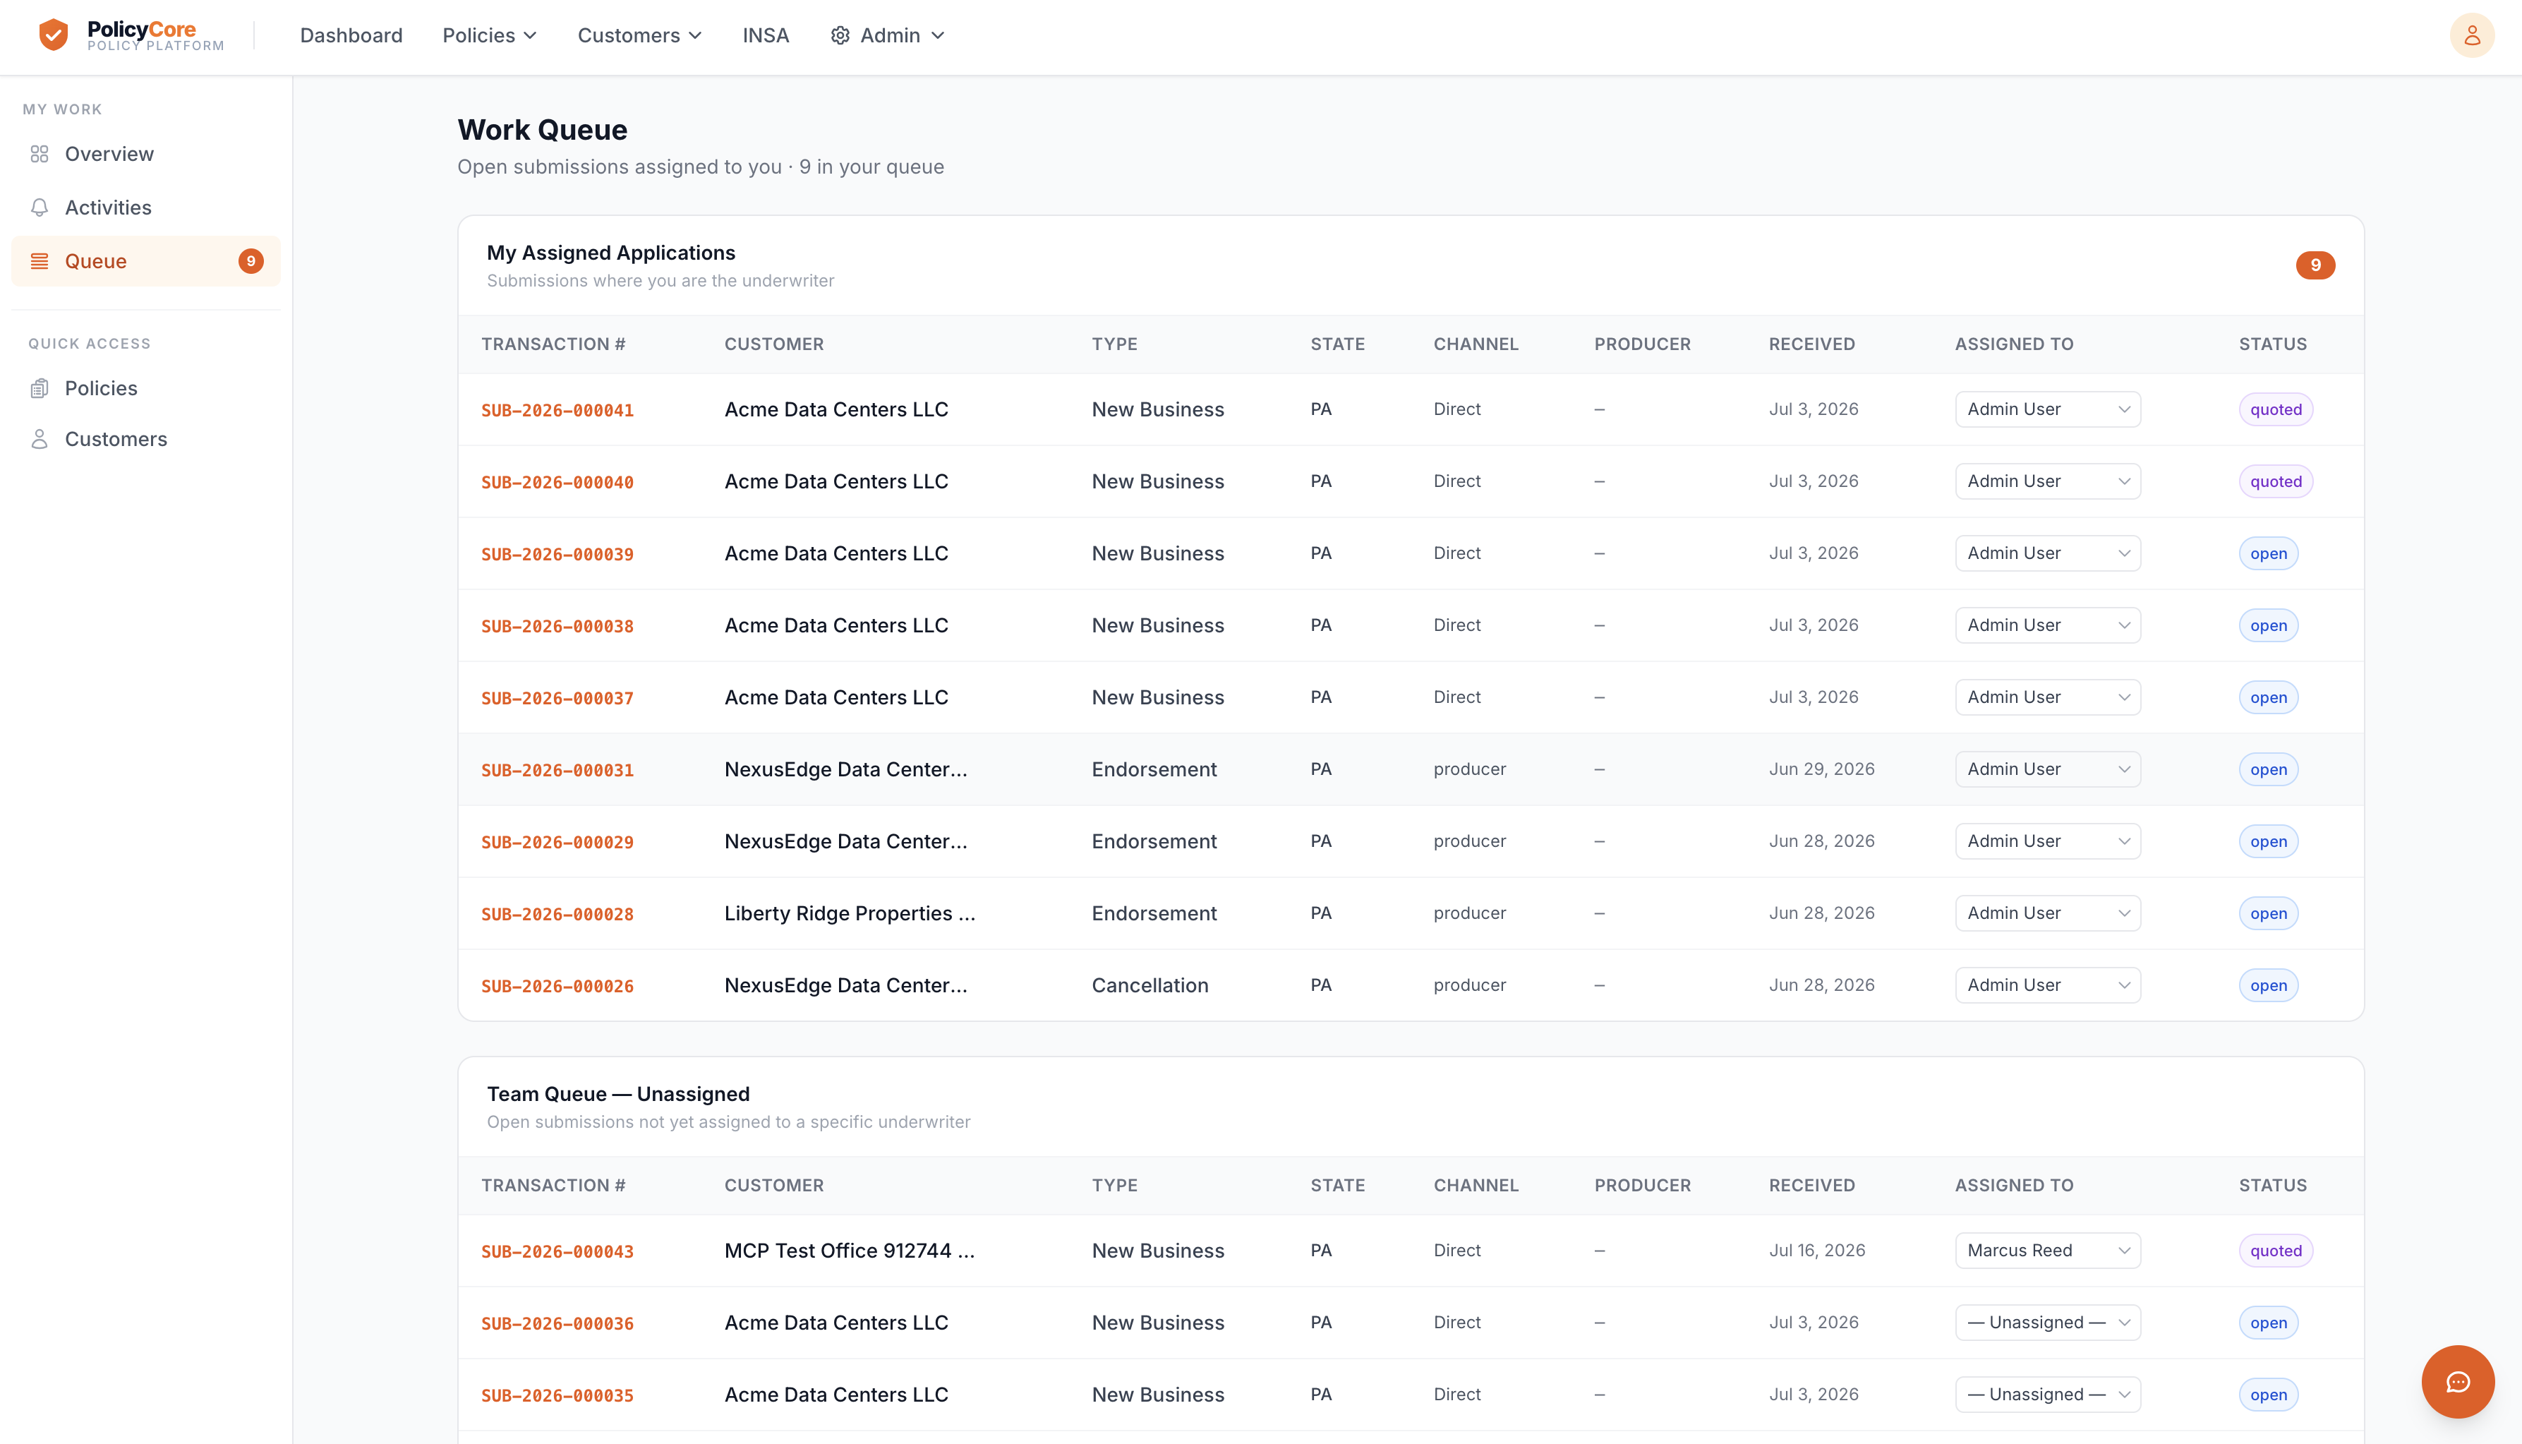Click Liberty Ridge Properties customer name
The image size is (2522, 1444).
(x=850, y=913)
